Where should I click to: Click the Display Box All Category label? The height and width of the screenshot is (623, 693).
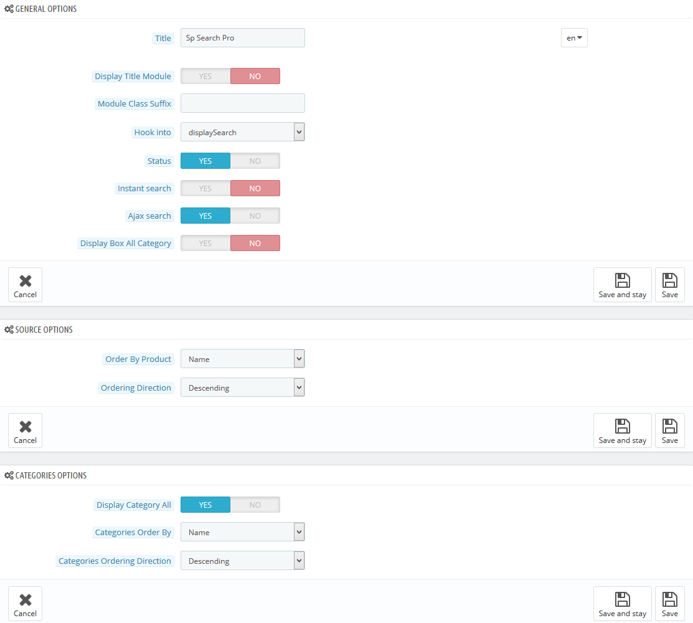126,244
